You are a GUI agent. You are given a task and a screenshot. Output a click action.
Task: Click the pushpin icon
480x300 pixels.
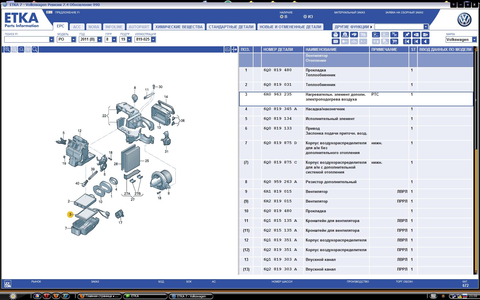click(407, 35)
